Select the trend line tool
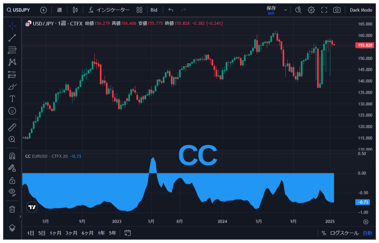The width and height of the screenshot is (379, 243). click(x=12, y=38)
